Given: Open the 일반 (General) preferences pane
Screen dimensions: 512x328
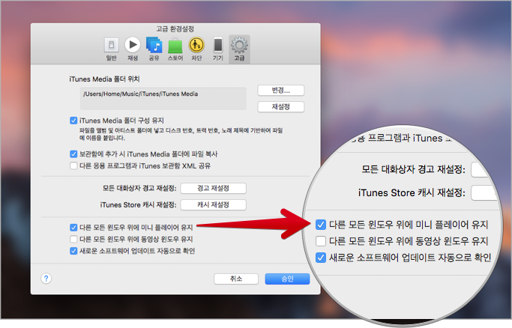Looking at the screenshot, I should coord(112,49).
